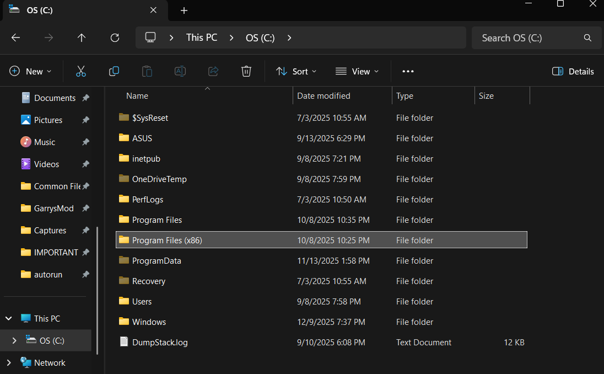Click the Paste clipboard icon
Screen dimensions: 604x374
point(147,71)
